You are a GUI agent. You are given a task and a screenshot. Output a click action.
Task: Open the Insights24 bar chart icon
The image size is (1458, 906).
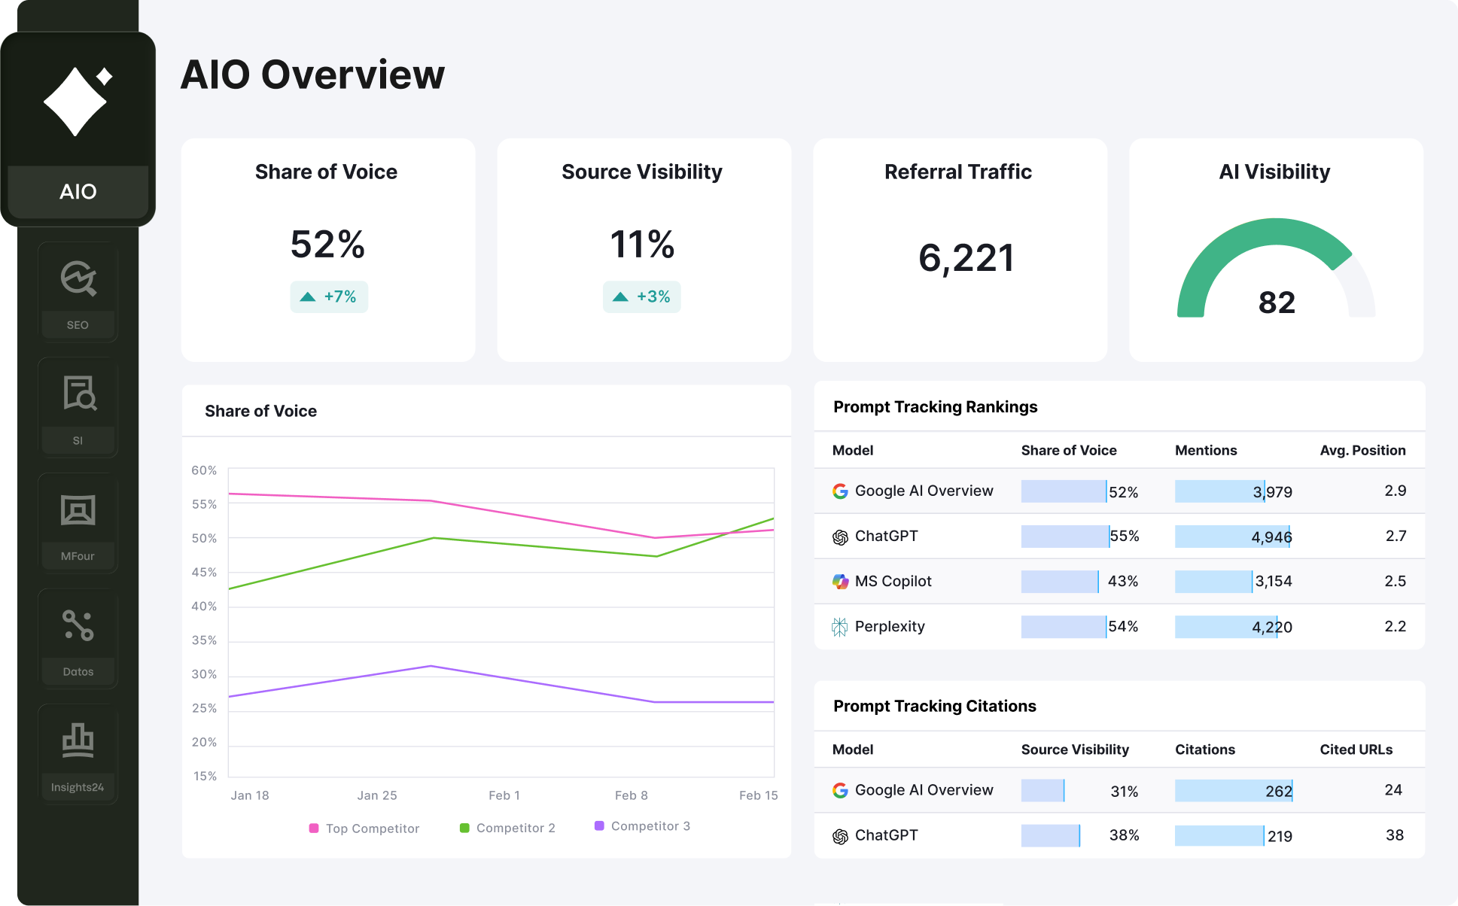pos(78,740)
